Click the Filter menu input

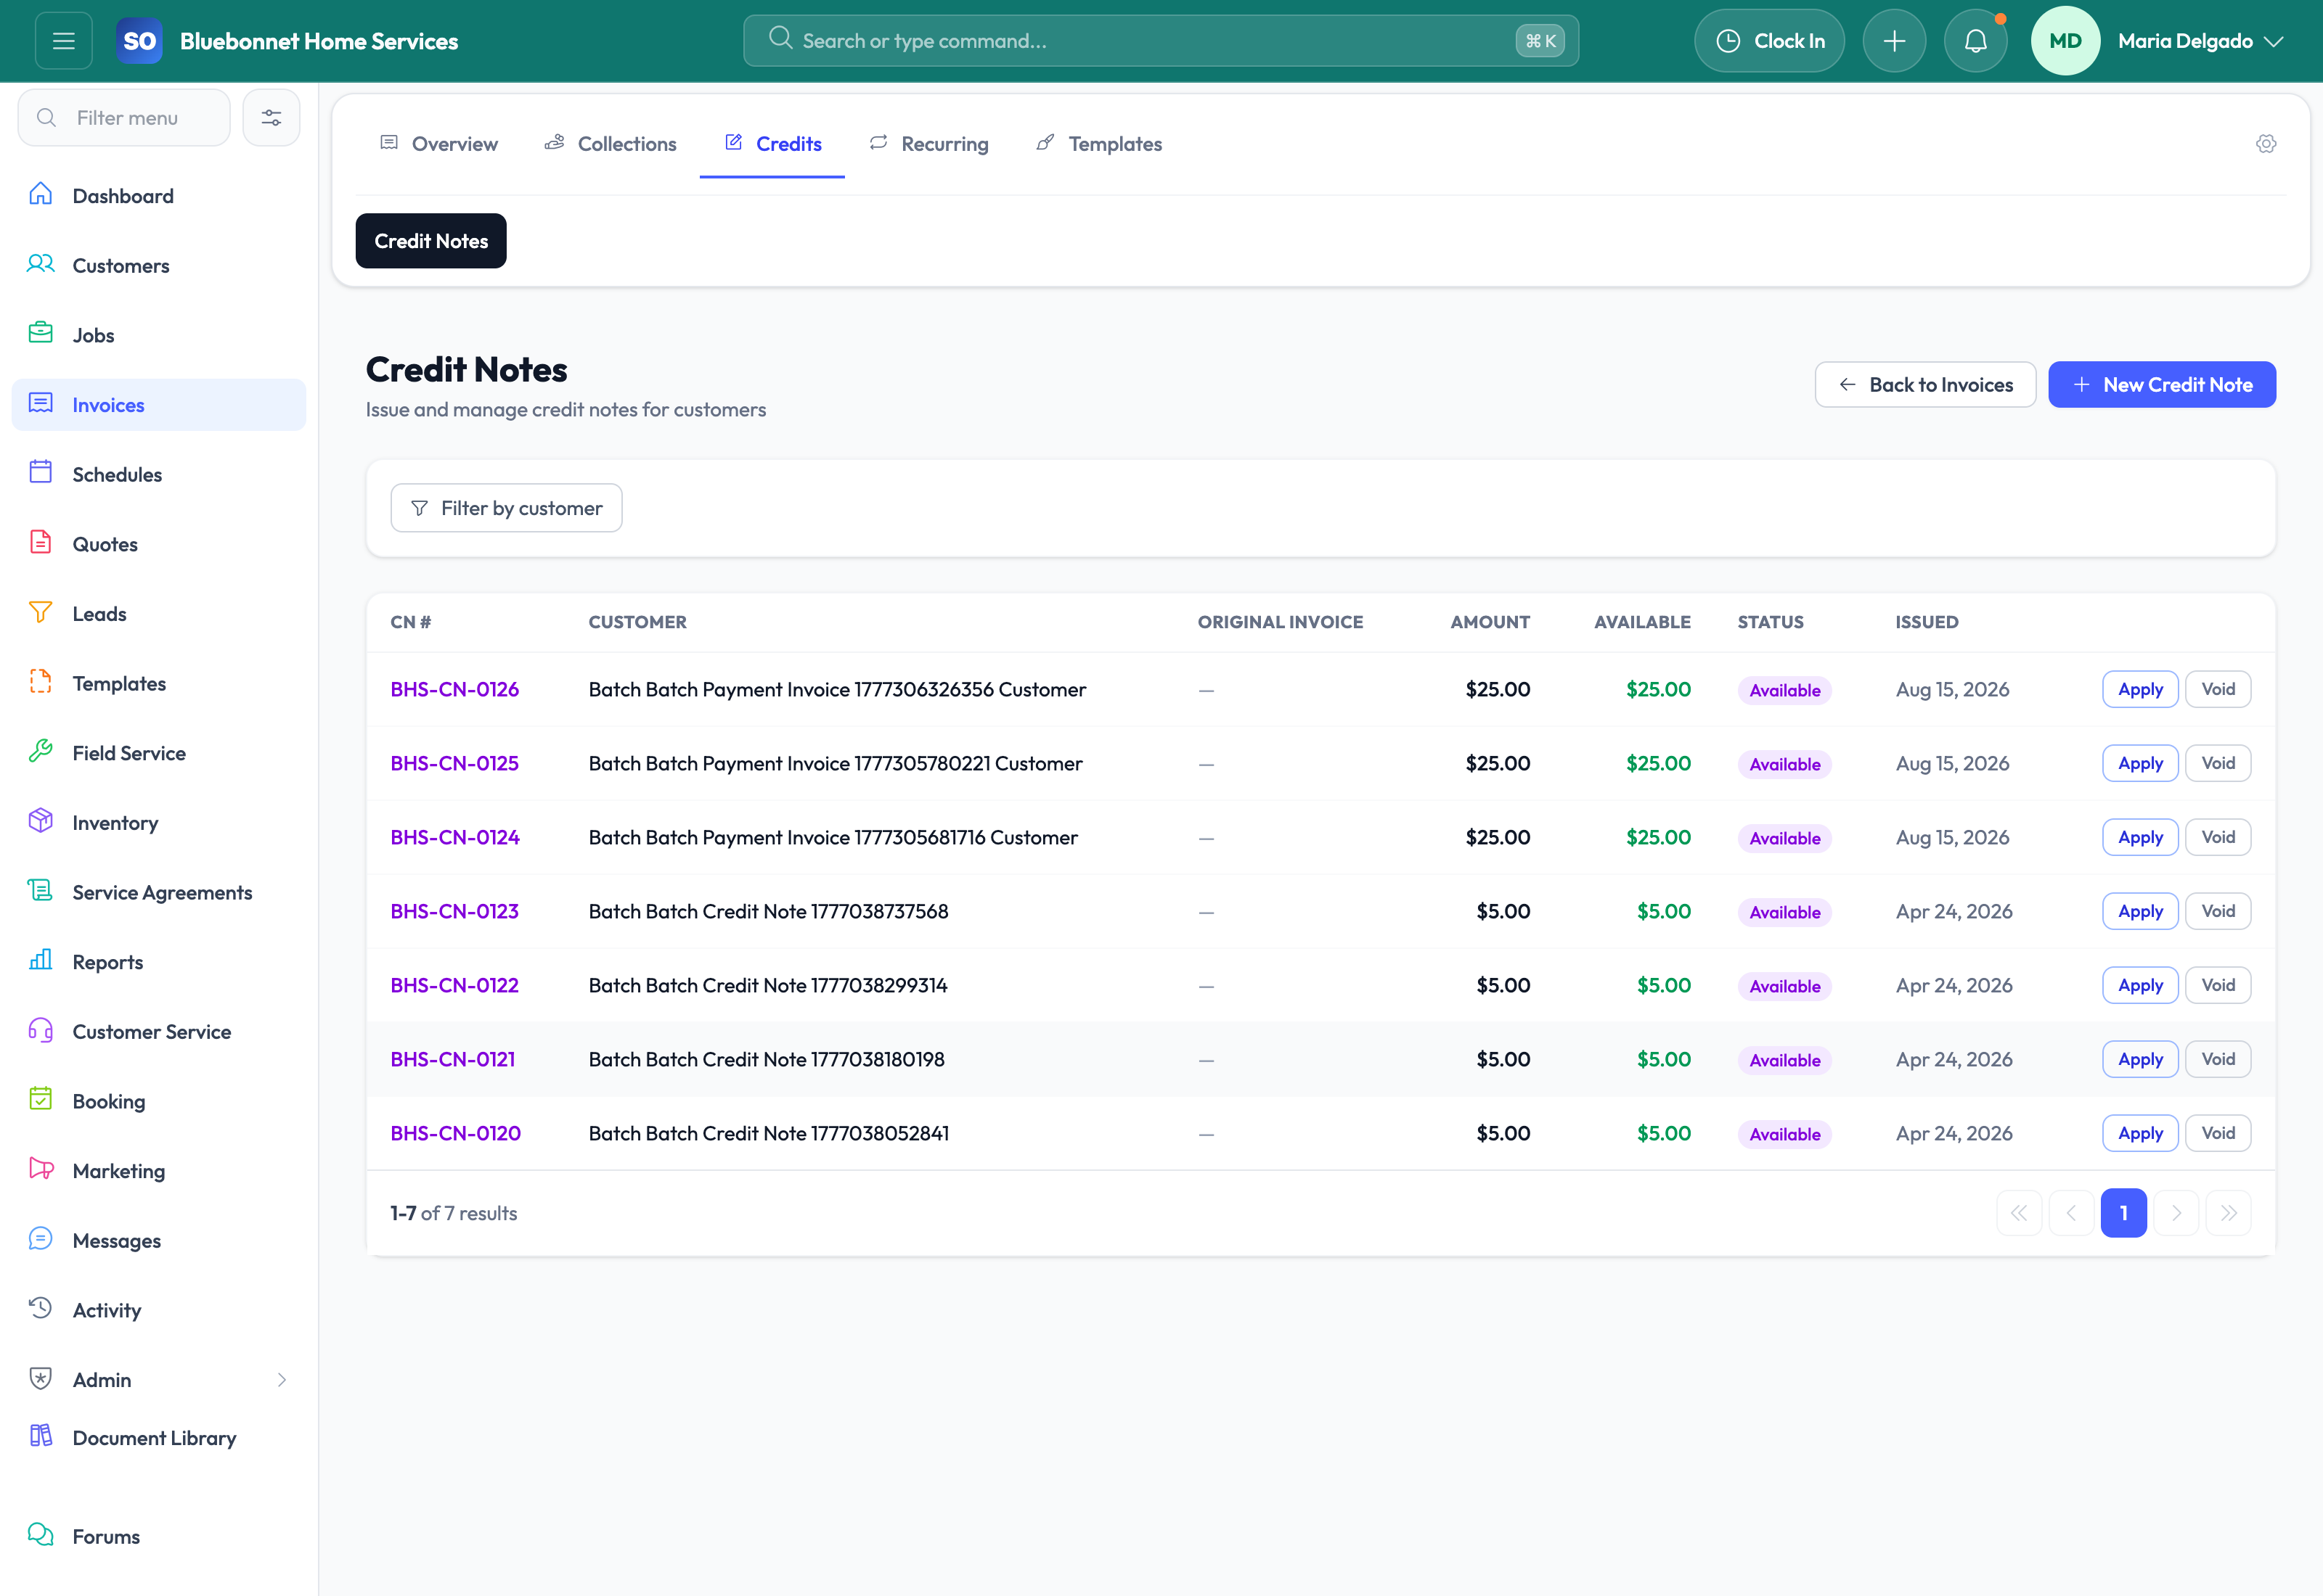pos(124,118)
